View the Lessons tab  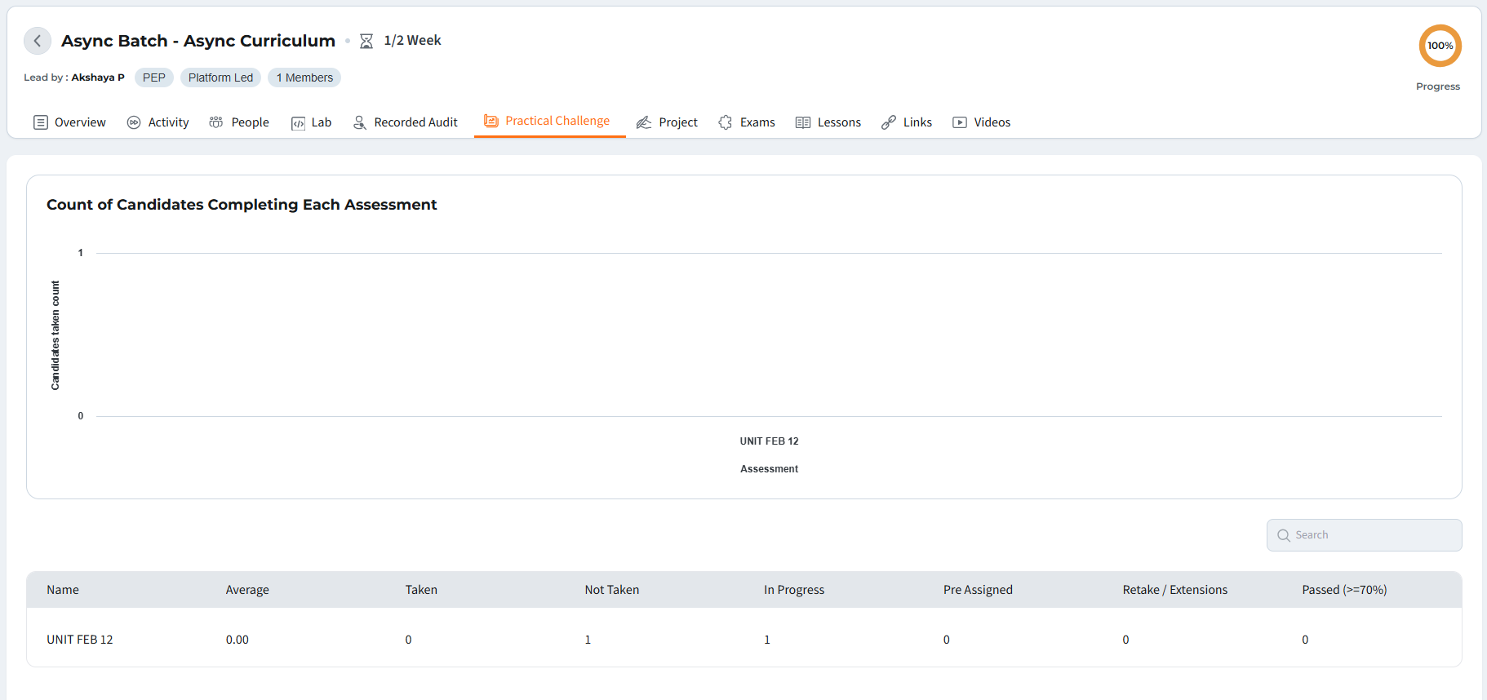click(828, 122)
